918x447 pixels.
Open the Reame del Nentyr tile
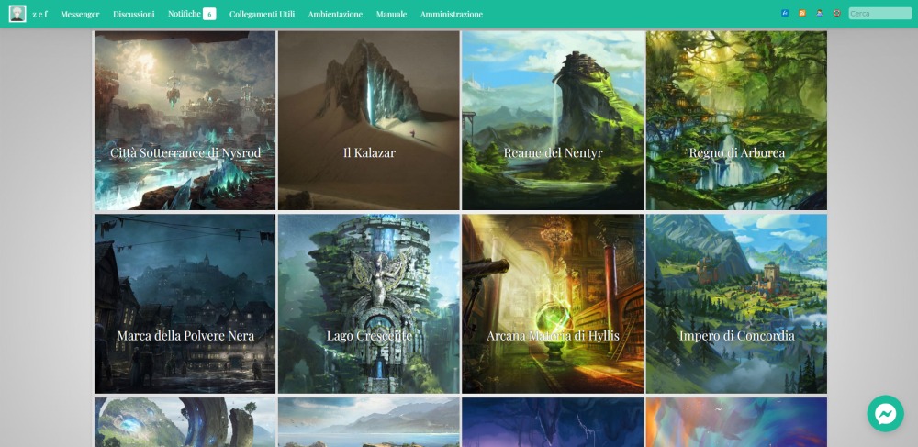coord(553,120)
